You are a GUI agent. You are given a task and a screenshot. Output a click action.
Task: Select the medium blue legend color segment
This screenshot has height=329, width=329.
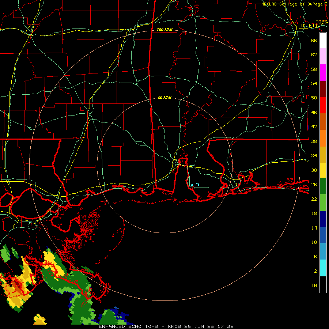point(323,235)
